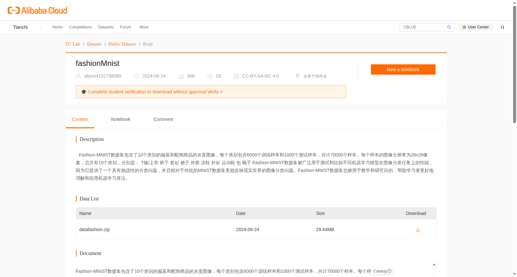517x277 pixels.
Task: Open the More navigation menu
Action: point(144,27)
